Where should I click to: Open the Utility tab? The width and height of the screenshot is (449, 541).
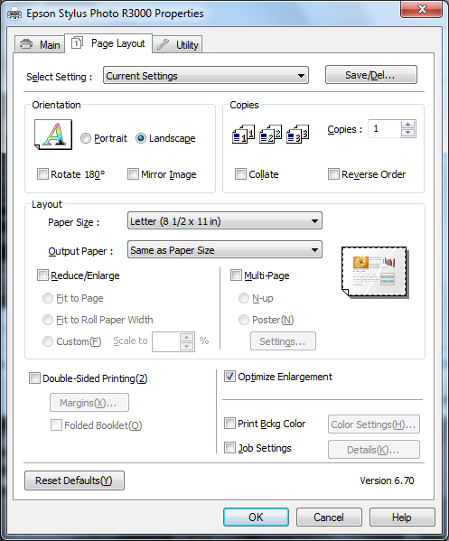click(177, 44)
